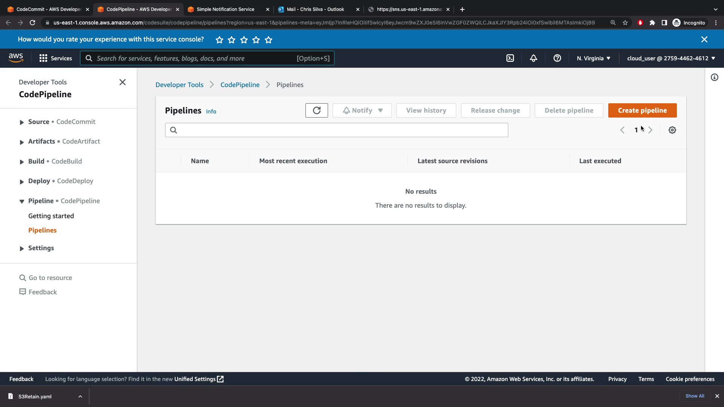Open the Getting started sidebar link

[x=51, y=216]
